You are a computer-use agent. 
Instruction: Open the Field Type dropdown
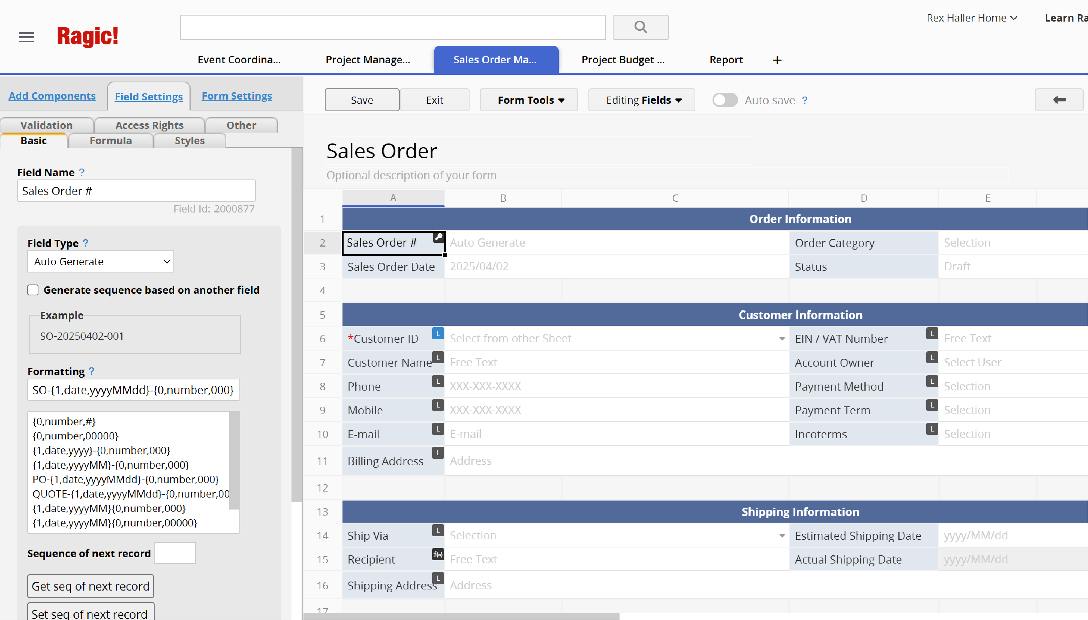pos(100,262)
